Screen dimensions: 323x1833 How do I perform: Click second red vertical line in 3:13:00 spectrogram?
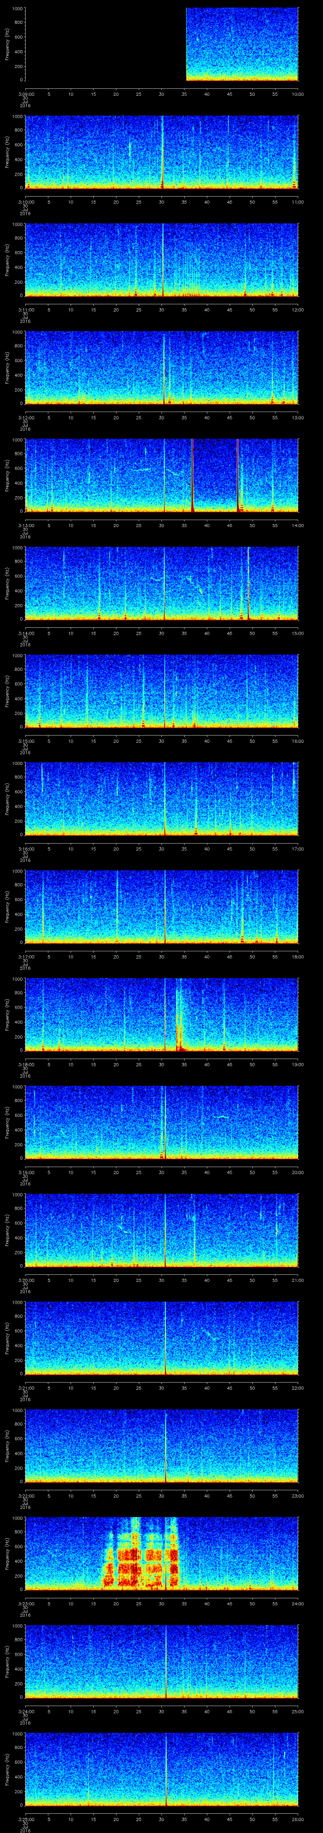pyautogui.click(x=237, y=475)
